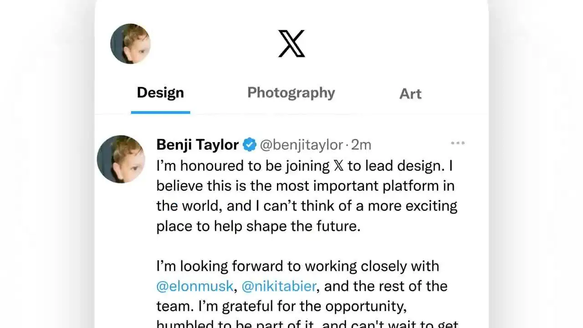Open the account avatar in the header
The height and width of the screenshot is (328, 583).
coord(130,44)
